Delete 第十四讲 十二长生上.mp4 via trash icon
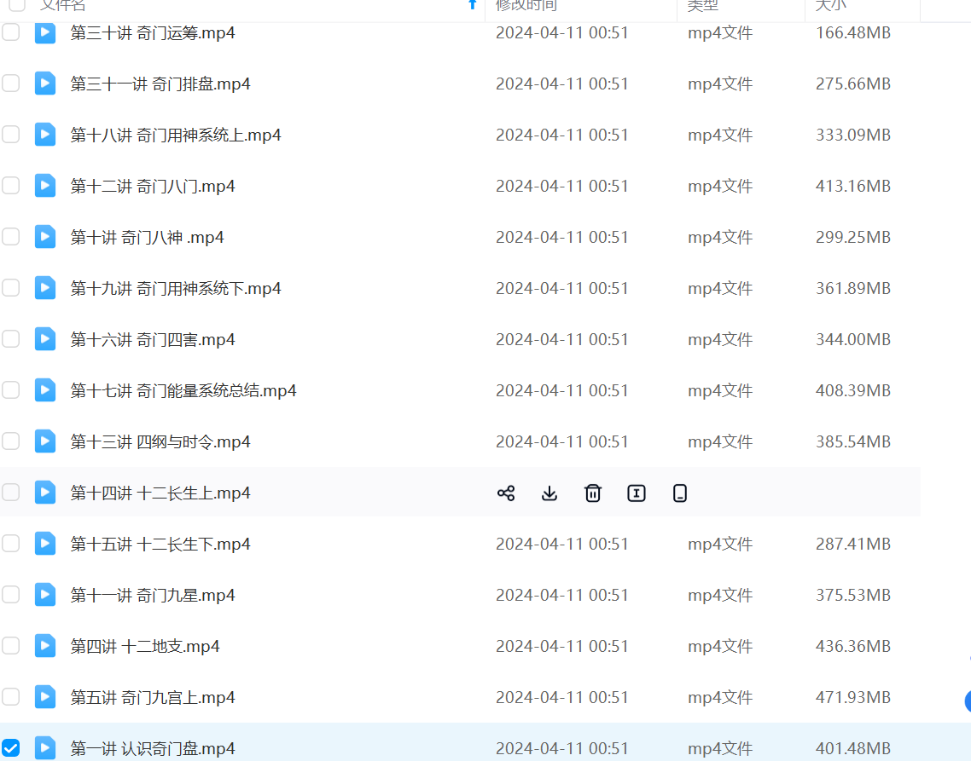Image resolution: width=971 pixels, height=761 pixels. pyautogui.click(x=593, y=493)
